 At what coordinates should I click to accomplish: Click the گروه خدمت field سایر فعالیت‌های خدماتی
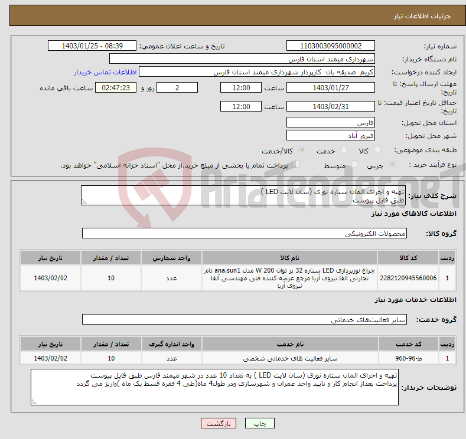point(245,319)
